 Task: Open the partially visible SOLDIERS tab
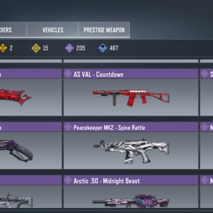click(x=13, y=30)
